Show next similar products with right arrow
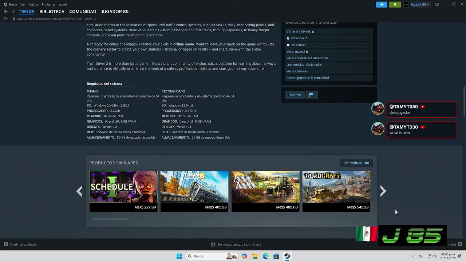The image size is (466, 262). [383, 191]
